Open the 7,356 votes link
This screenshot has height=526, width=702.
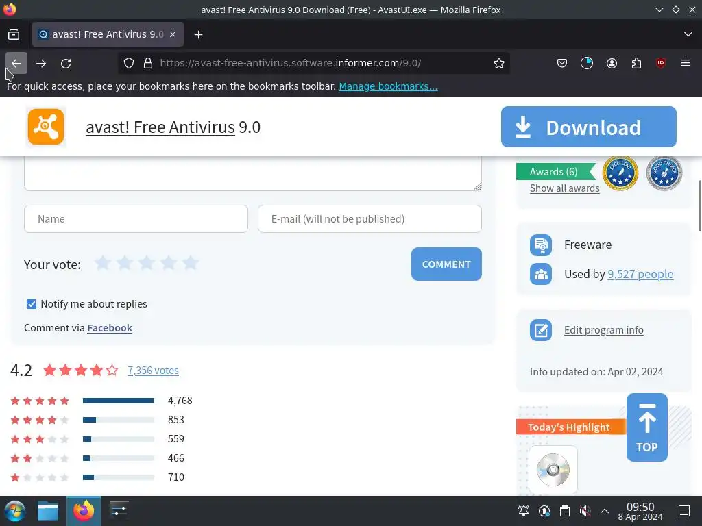[x=153, y=371]
